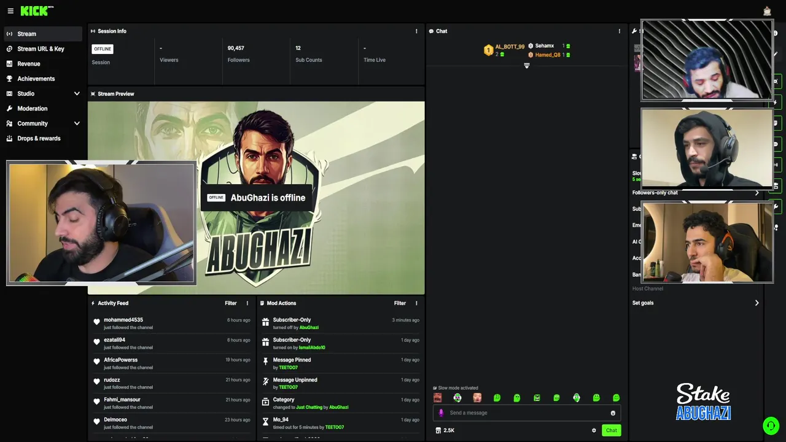Click the 90,457 Followers count
The width and height of the screenshot is (786, 442).
tap(236, 48)
